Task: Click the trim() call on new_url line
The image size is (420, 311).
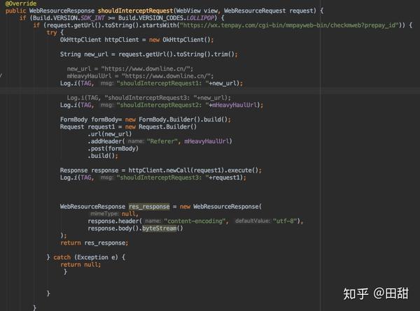Action: [x=224, y=55]
